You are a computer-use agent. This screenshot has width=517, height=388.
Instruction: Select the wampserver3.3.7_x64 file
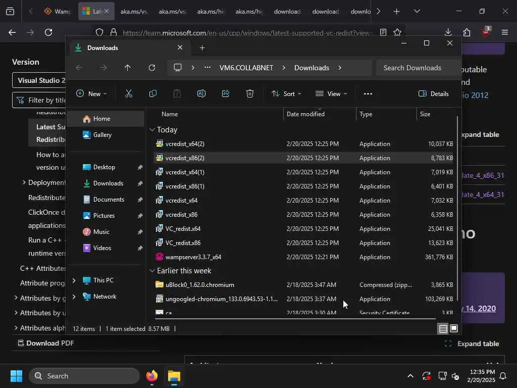(x=303, y=257)
